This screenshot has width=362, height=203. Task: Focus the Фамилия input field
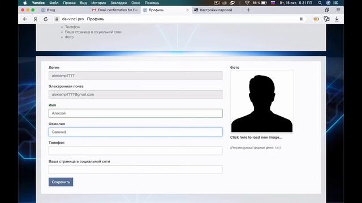136,132
